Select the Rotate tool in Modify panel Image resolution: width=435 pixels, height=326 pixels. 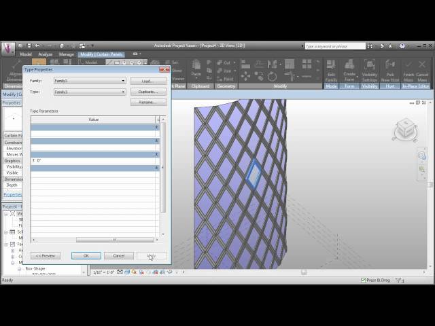click(272, 76)
